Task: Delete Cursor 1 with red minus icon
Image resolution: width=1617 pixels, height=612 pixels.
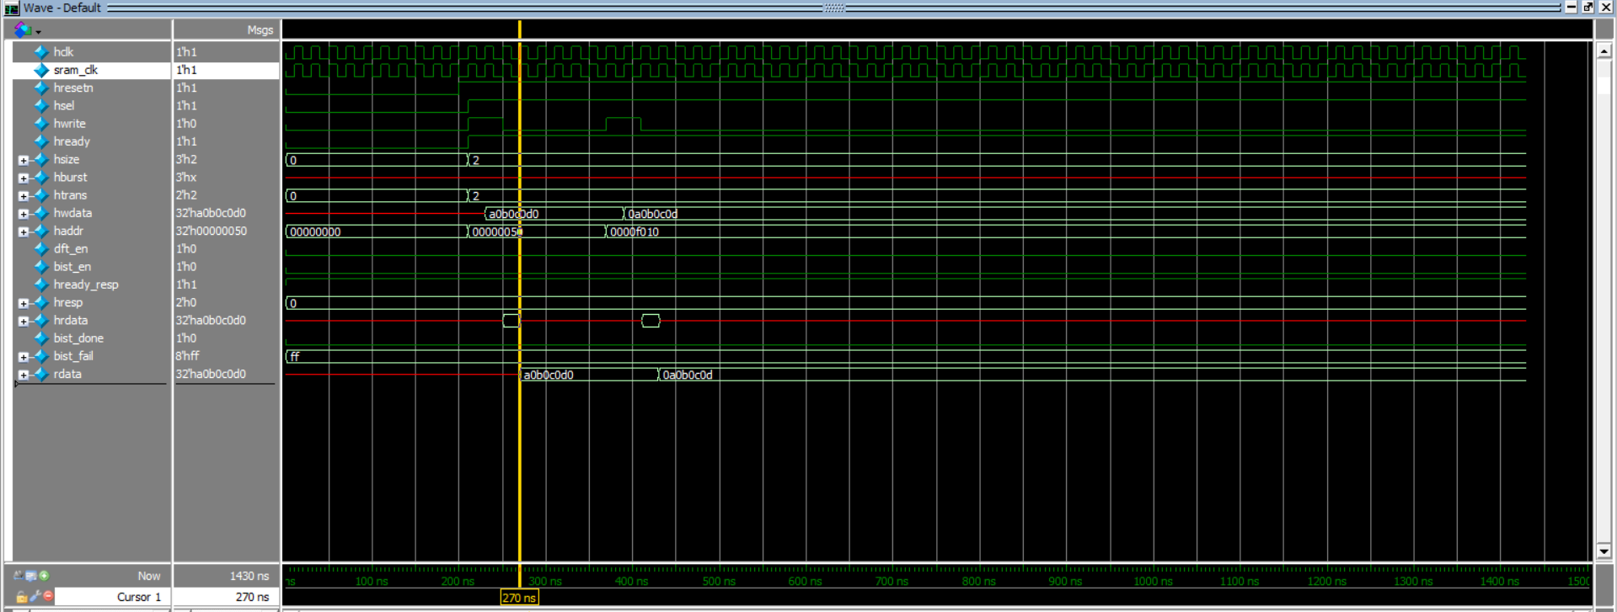Action: [x=48, y=597]
